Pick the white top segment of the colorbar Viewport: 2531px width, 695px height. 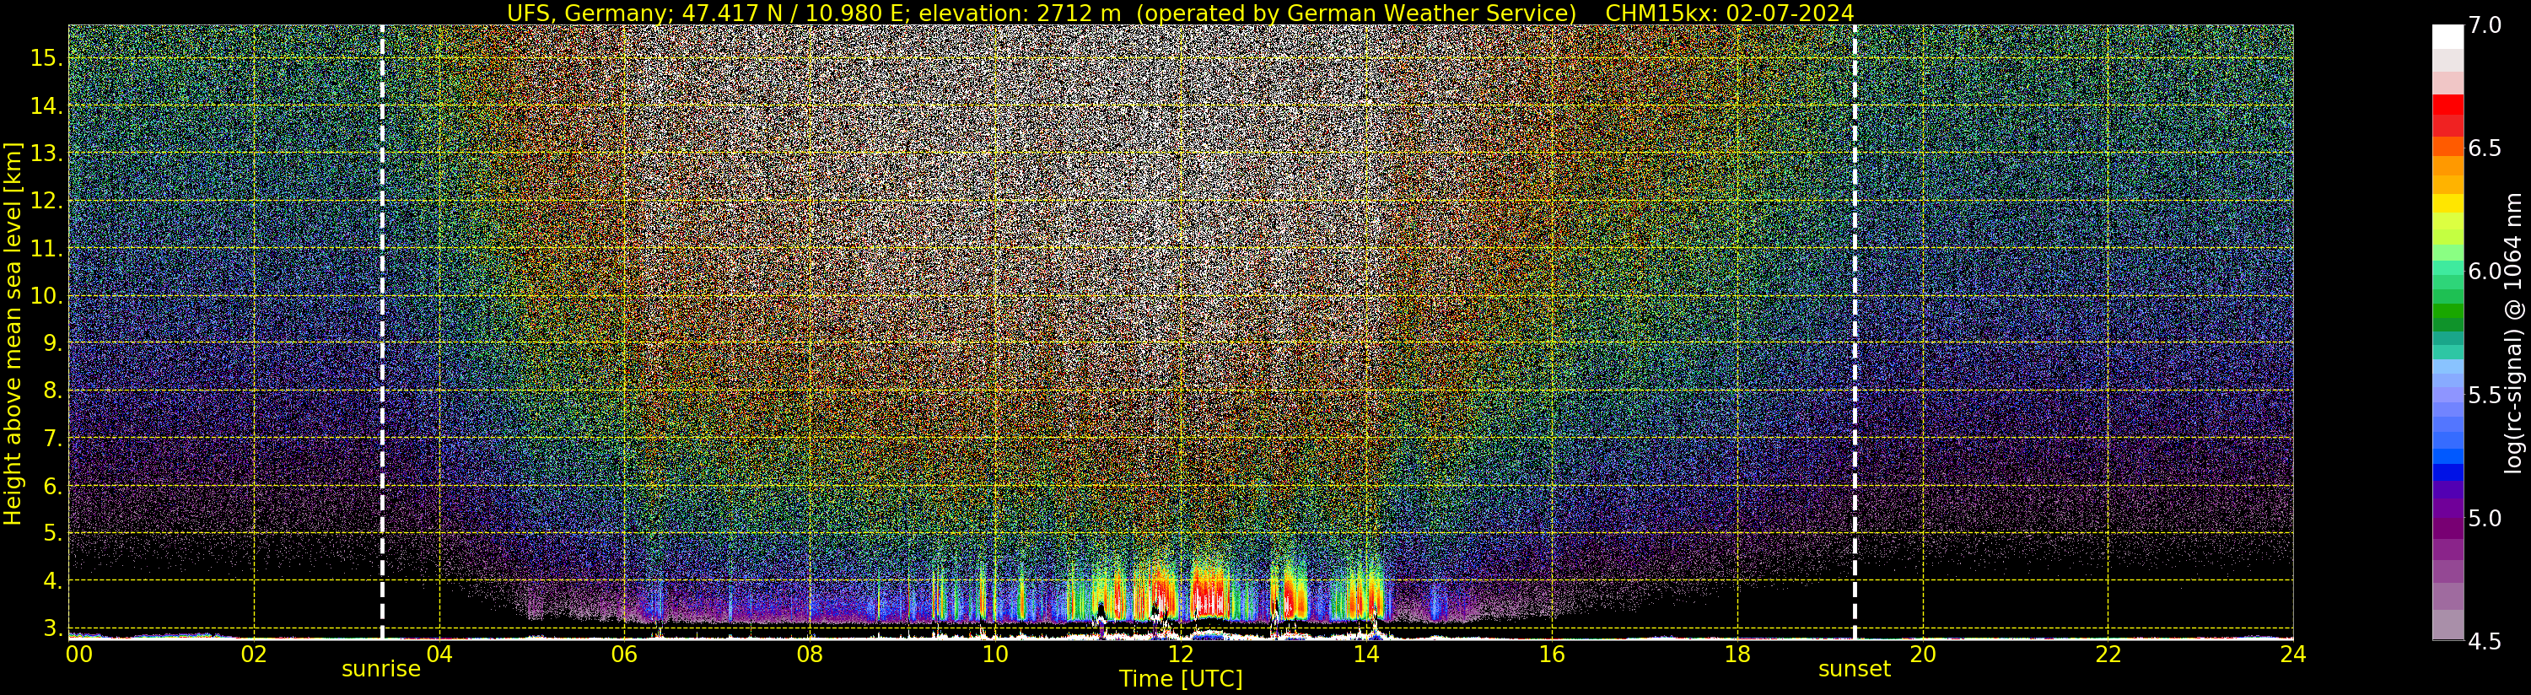click(x=2448, y=36)
